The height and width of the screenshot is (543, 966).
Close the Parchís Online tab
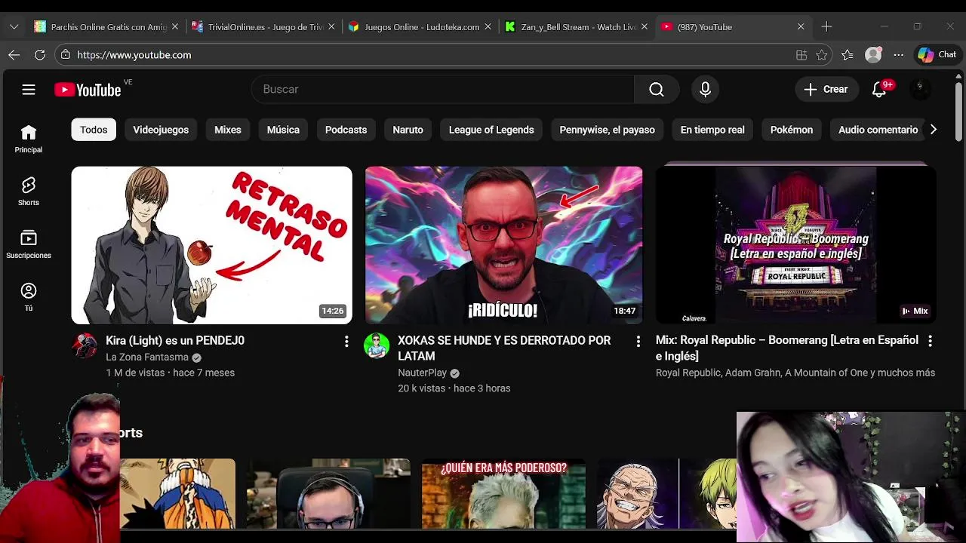pyautogui.click(x=175, y=26)
